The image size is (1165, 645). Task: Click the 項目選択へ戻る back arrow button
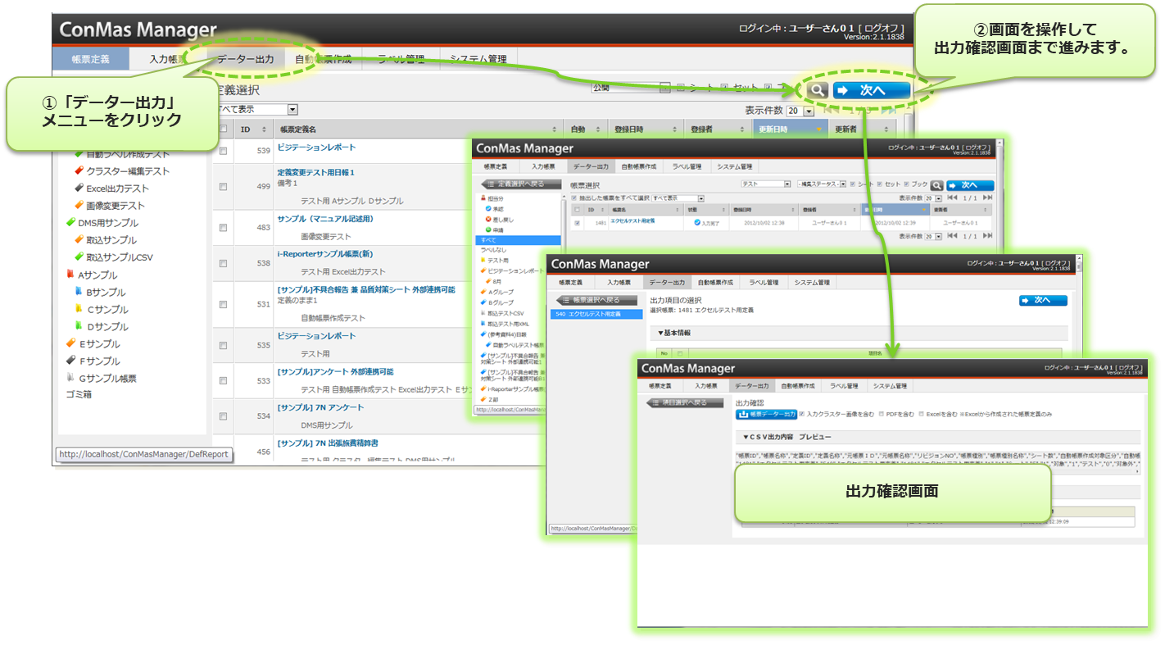point(686,402)
